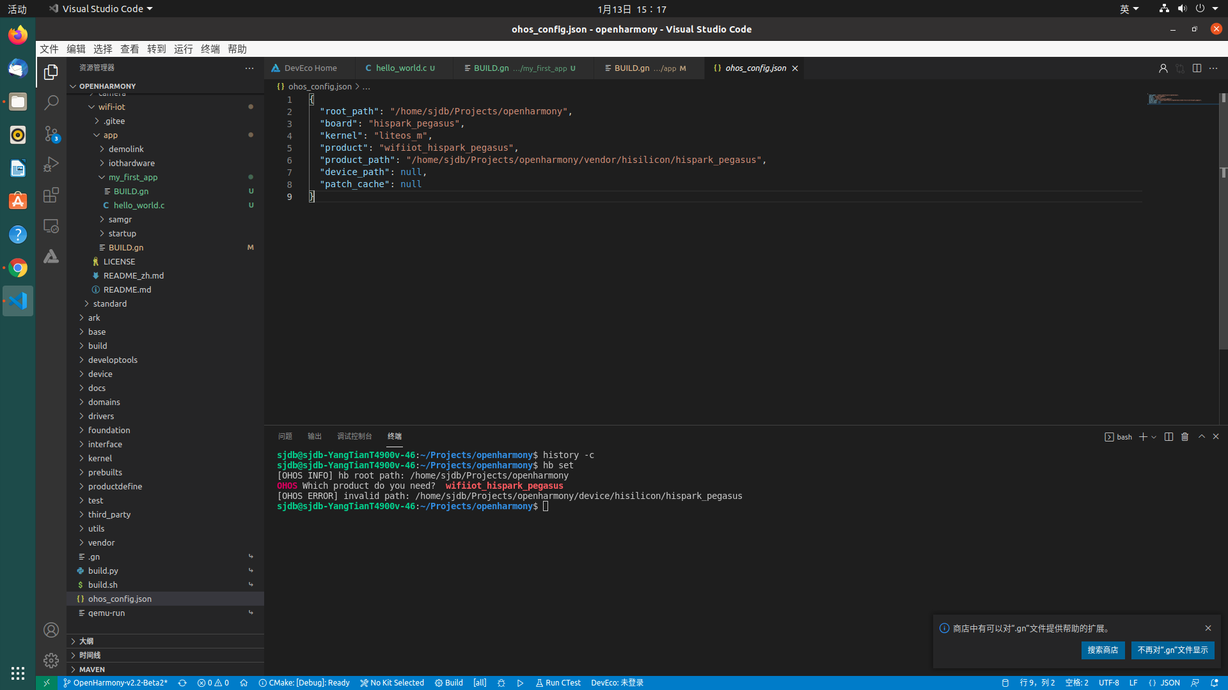
Task: Click the split editor icon
Action: 1197,68
